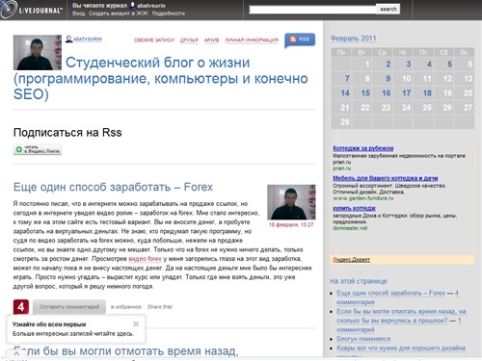Open the '18 февраля, 15:27' timestamp link
This screenshot has width=482, height=361.
(x=291, y=224)
